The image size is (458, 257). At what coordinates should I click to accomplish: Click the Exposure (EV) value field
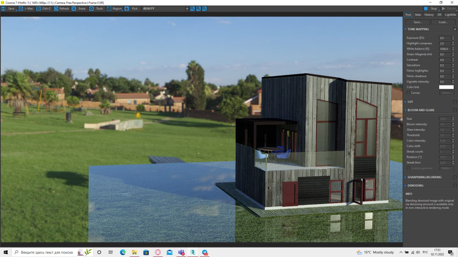pos(445,38)
